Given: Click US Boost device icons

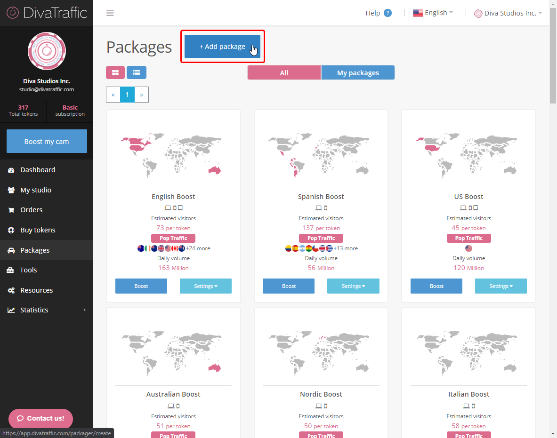Looking at the screenshot, I should (x=468, y=207).
